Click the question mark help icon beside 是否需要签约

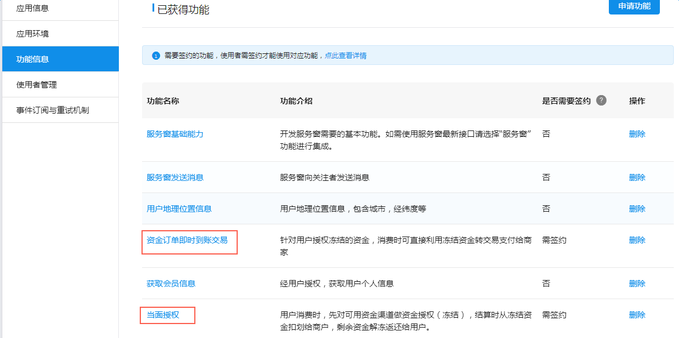[601, 100]
